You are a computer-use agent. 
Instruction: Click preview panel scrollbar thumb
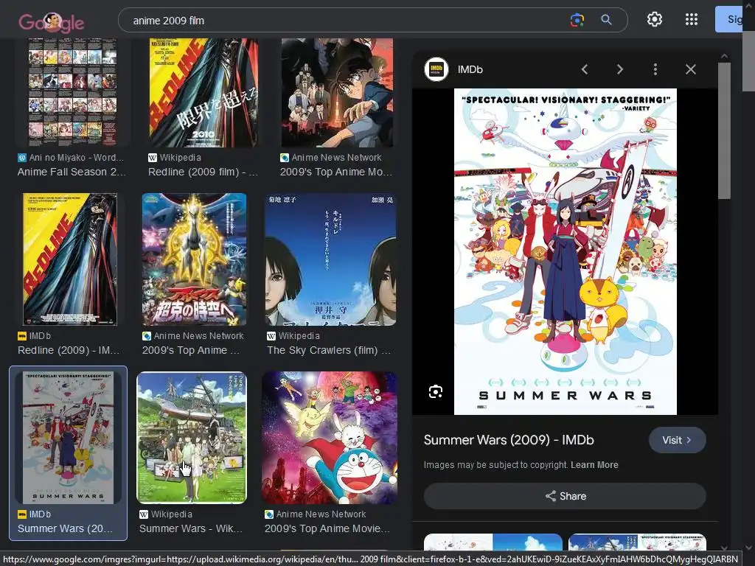724,131
